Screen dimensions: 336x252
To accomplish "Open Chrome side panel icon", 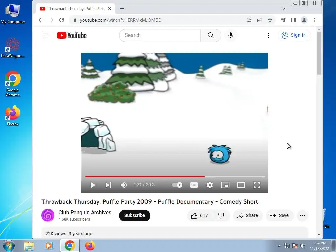I will pos(294,20).
